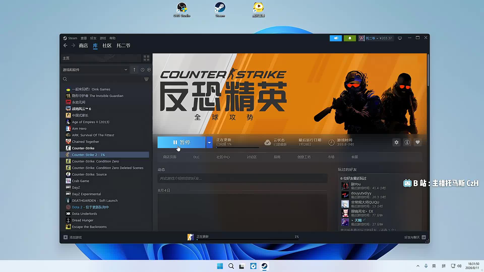The width and height of the screenshot is (484, 272).
Task: Click 添加游戏 button
Action: tap(73, 237)
